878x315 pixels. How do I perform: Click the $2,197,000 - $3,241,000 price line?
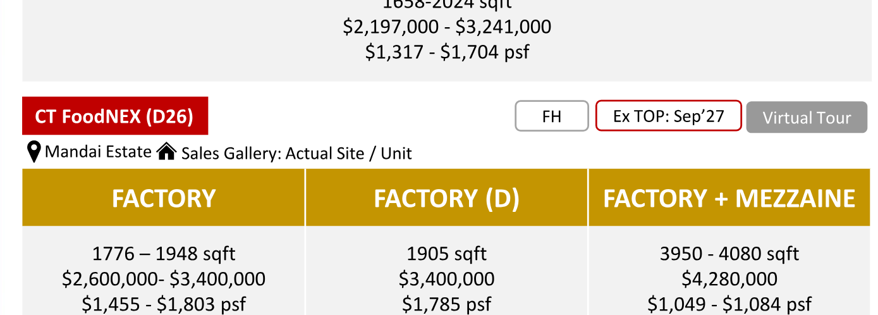[x=447, y=27]
